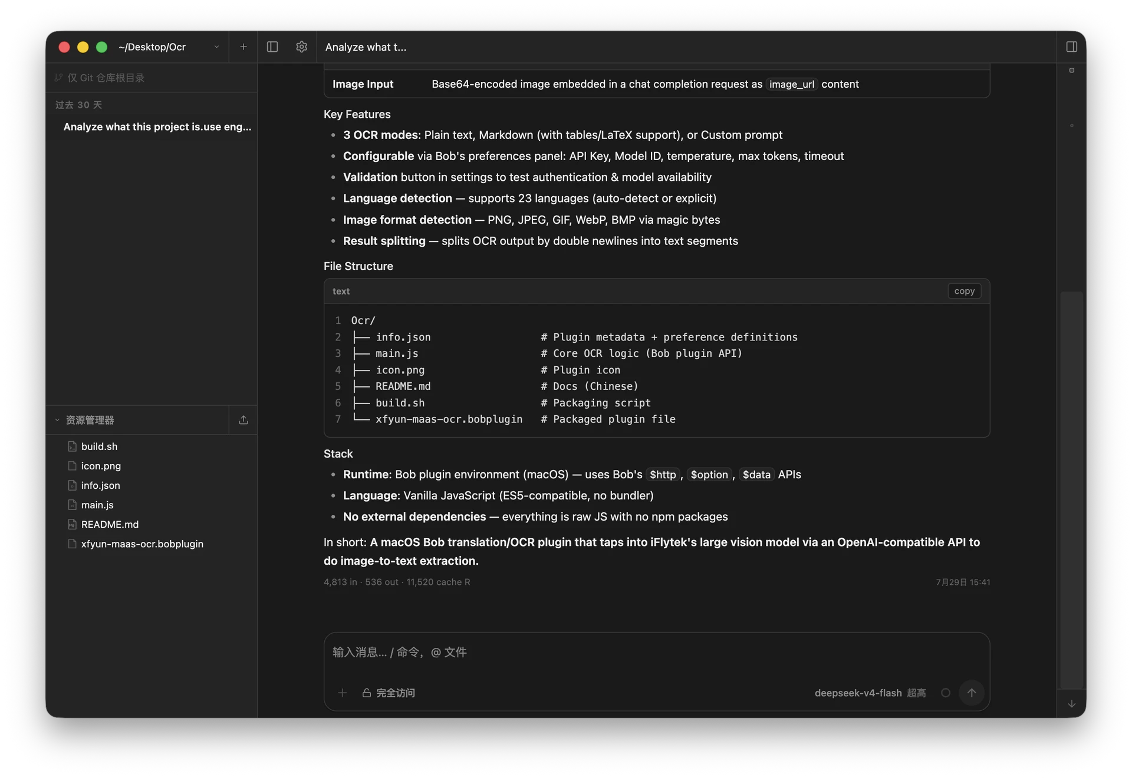
Task: Click the vertical scrollbar thumb in chat
Action: point(1072,489)
